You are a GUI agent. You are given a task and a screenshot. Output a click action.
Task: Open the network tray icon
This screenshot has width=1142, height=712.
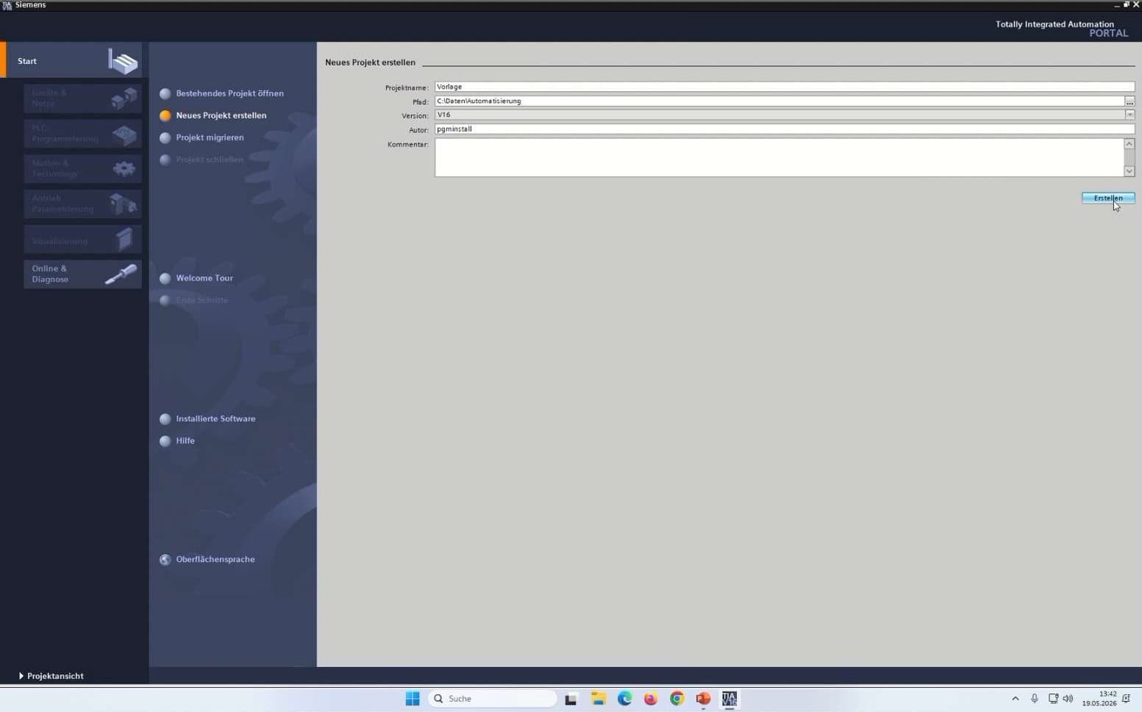pyautogui.click(x=1053, y=699)
